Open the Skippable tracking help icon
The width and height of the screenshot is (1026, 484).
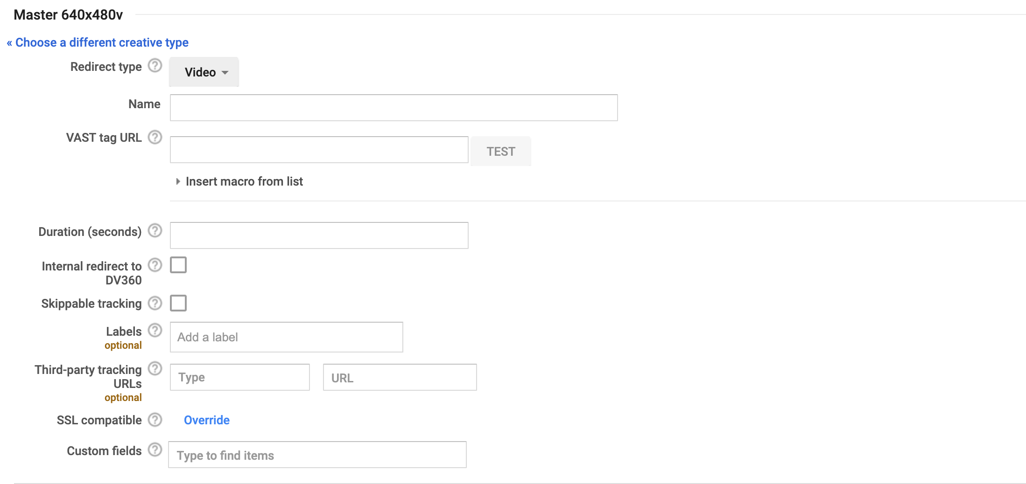(x=155, y=303)
